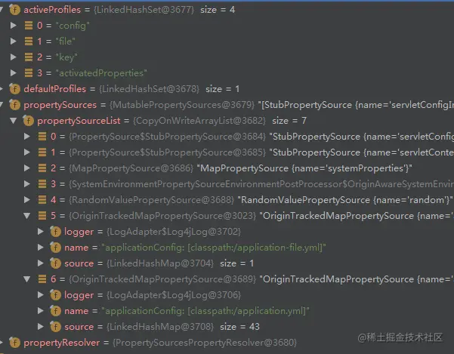
Task: Click the element icon of "activatedProperties" entry
Action: point(29,73)
